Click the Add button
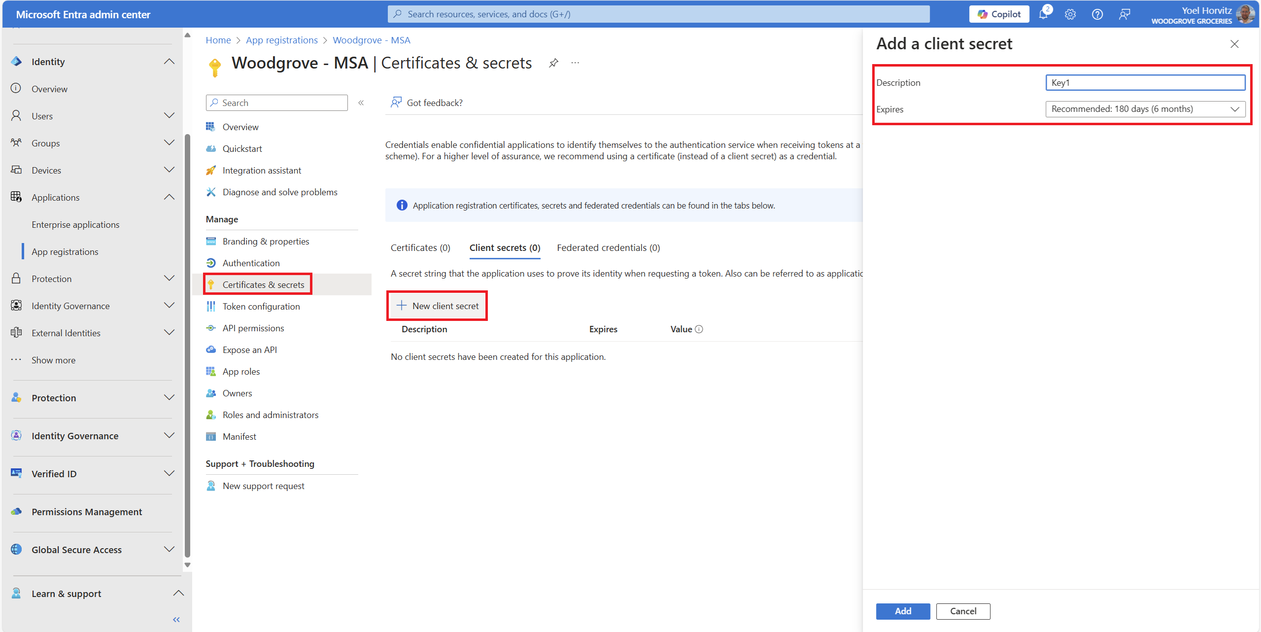This screenshot has width=1261, height=632. click(x=903, y=611)
